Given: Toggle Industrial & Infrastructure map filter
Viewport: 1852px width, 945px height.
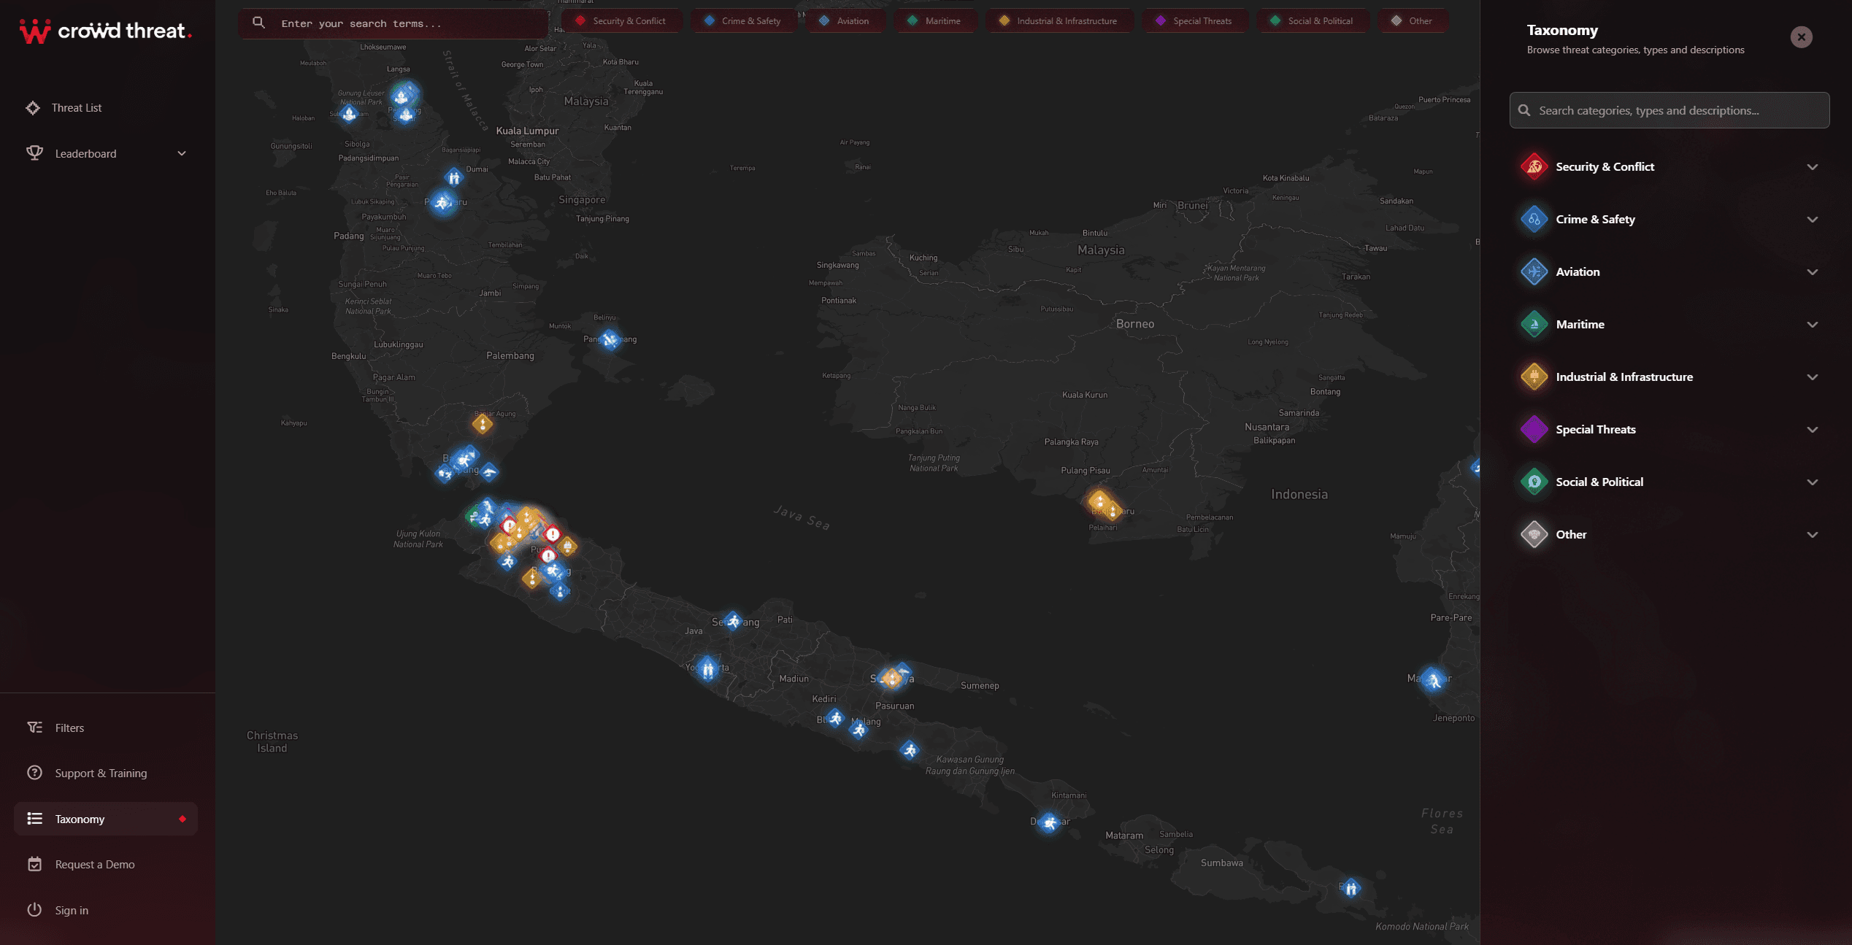Looking at the screenshot, I should coord(1059,21).
